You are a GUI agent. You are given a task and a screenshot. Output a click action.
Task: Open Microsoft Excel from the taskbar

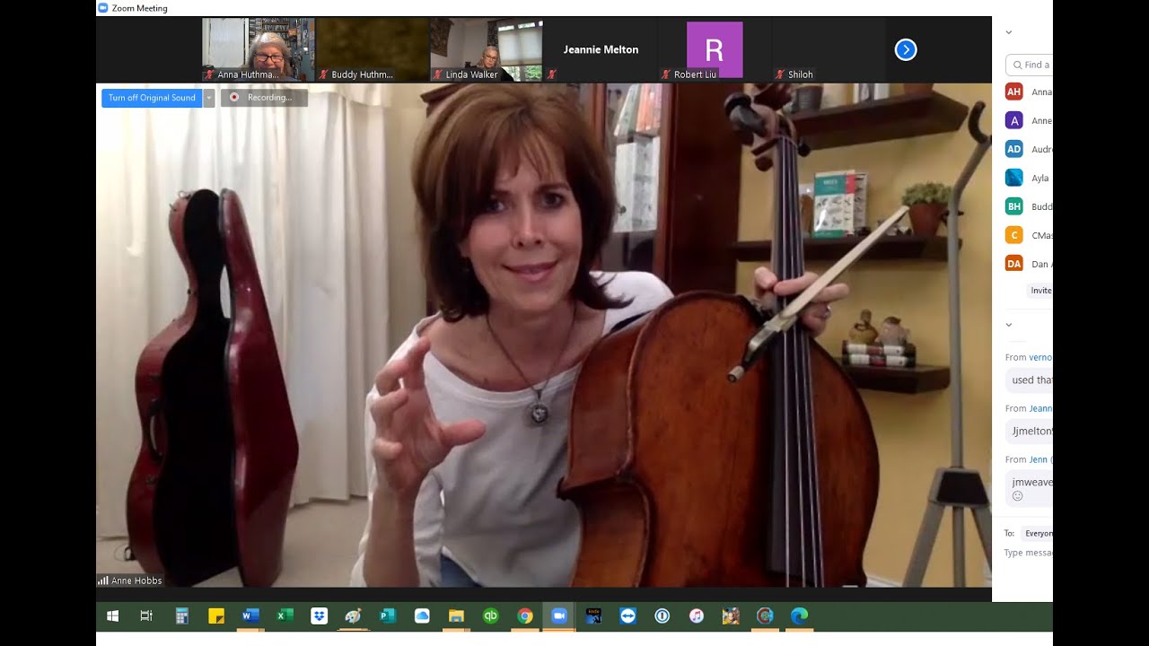(x=285, y=615)
